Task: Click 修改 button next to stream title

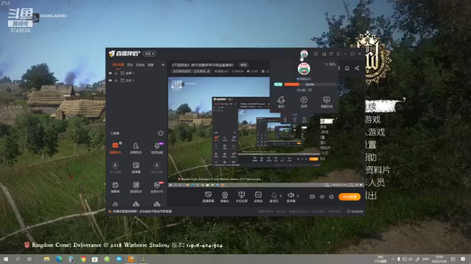Action: click(x=243, y=65)
